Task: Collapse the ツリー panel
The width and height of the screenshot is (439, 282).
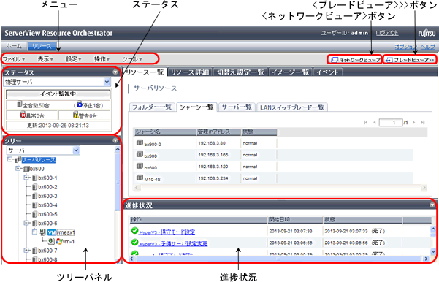Action: [115, 140]
